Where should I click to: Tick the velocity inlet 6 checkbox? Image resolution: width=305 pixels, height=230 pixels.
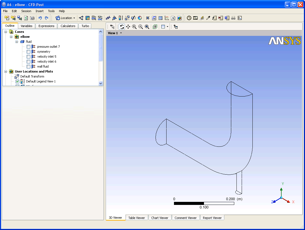28,61
